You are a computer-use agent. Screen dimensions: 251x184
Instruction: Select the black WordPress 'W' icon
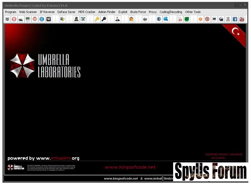point(49,19)
